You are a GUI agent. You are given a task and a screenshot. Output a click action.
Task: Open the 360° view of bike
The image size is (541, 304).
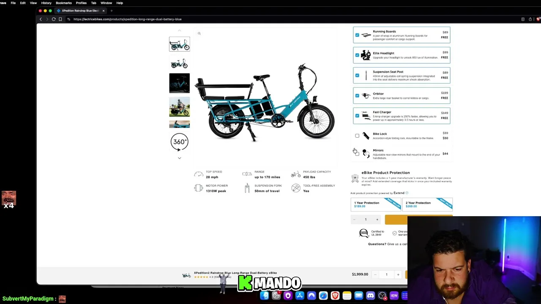(179, 142)
